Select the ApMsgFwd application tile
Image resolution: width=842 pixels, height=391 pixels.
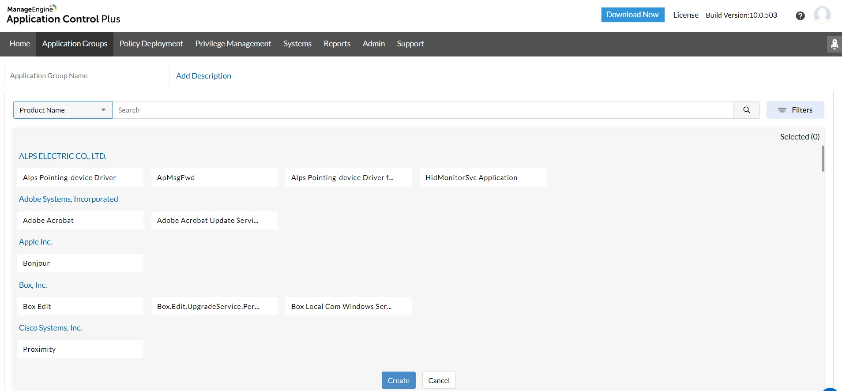(x=214, y=177)
